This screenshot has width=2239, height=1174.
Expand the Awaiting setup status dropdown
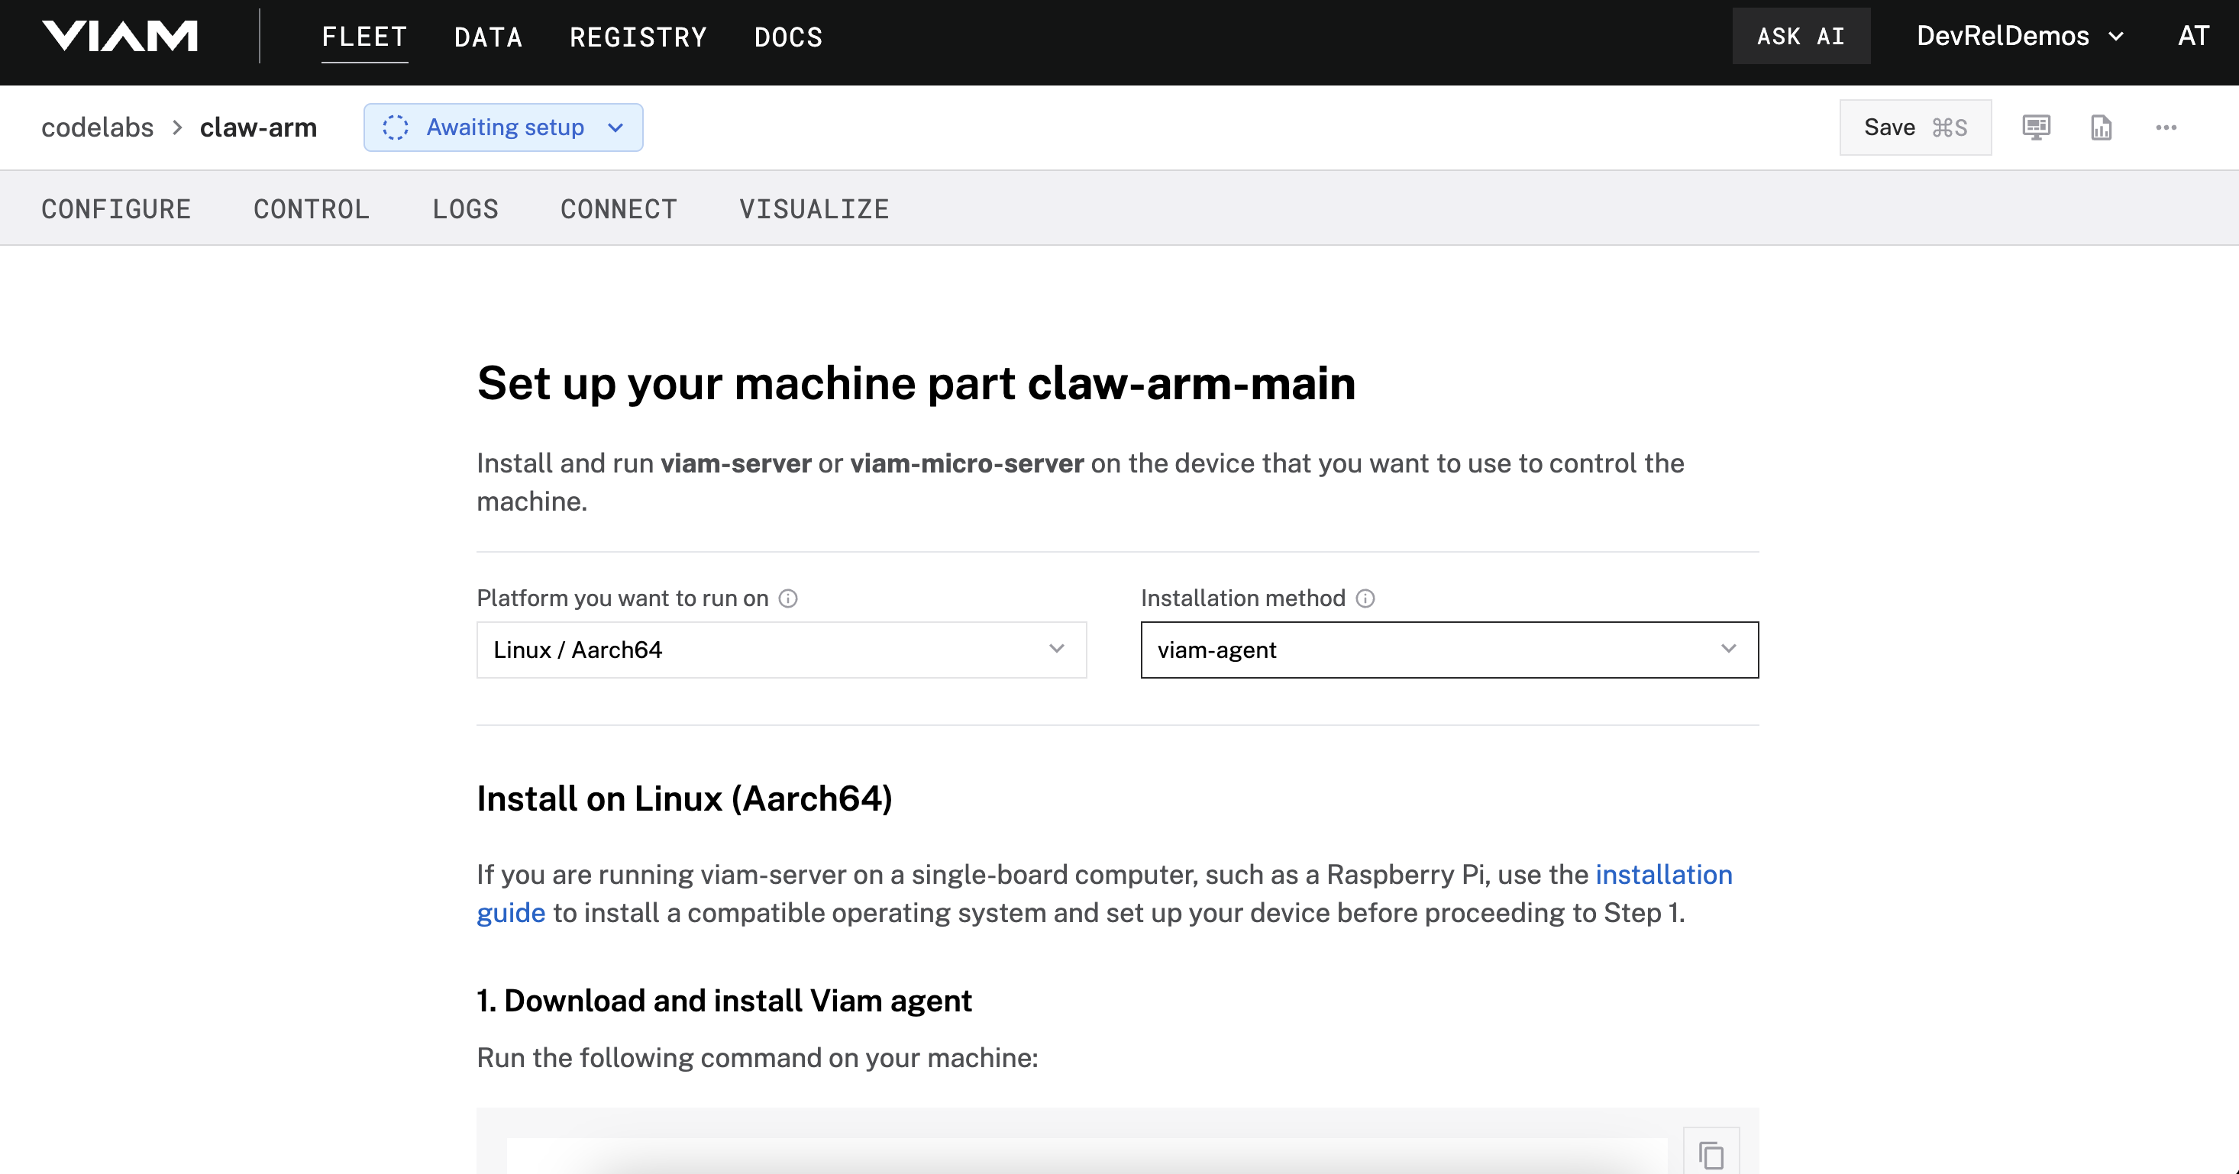point(503,127)
